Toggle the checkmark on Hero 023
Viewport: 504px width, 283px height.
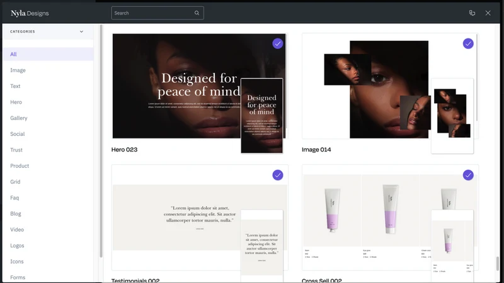coord(278,43)
